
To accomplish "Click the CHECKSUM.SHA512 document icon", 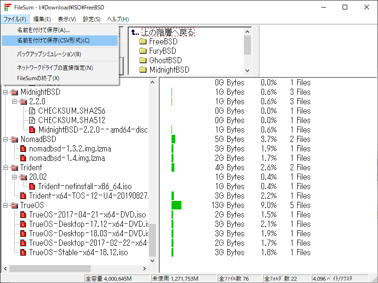I will click(32, 120).
